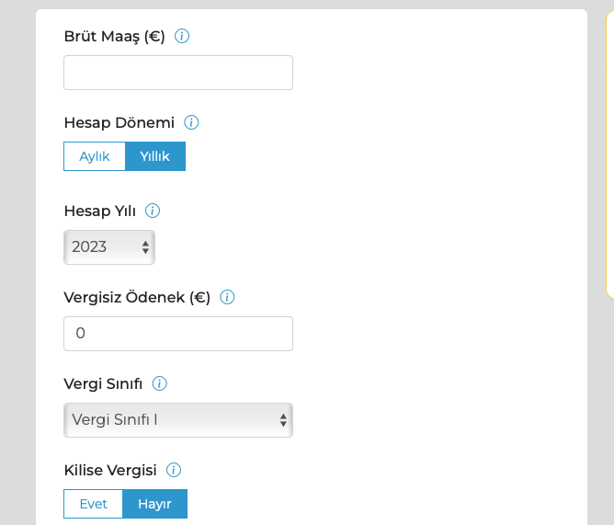The height and width of the screenshot is (525, 614).
Task: Select Yıllık calculation period
Action: [155, 156]
